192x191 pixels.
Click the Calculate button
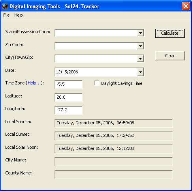click(170, 33)
